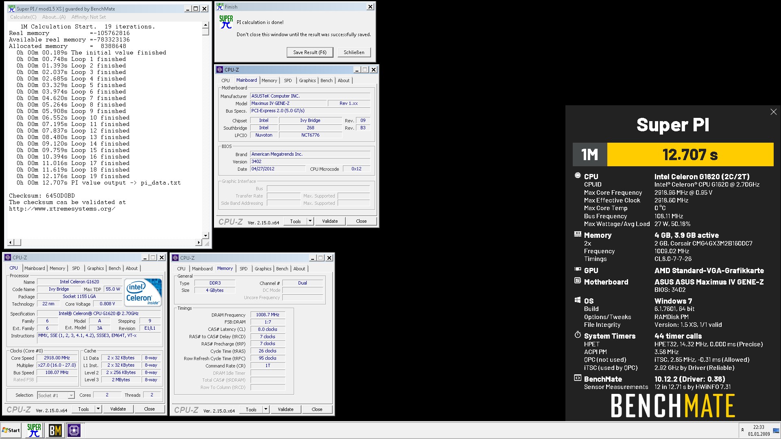The height and width of the screenshot is (439, 781).
Task: Click the Start button
Action: 11,430
